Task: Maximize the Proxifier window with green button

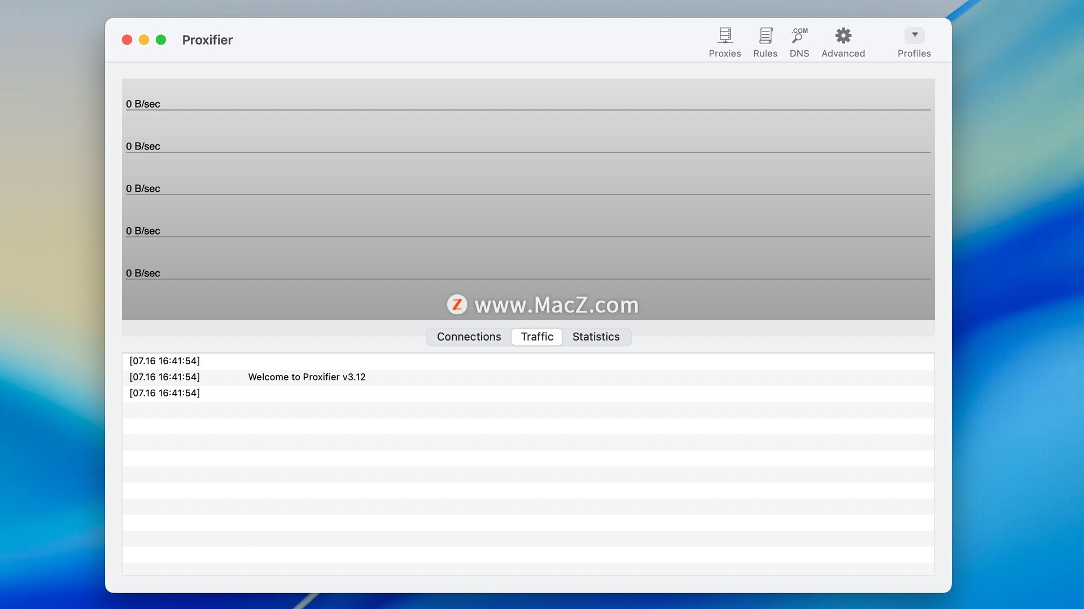Action: click(161, 40)
